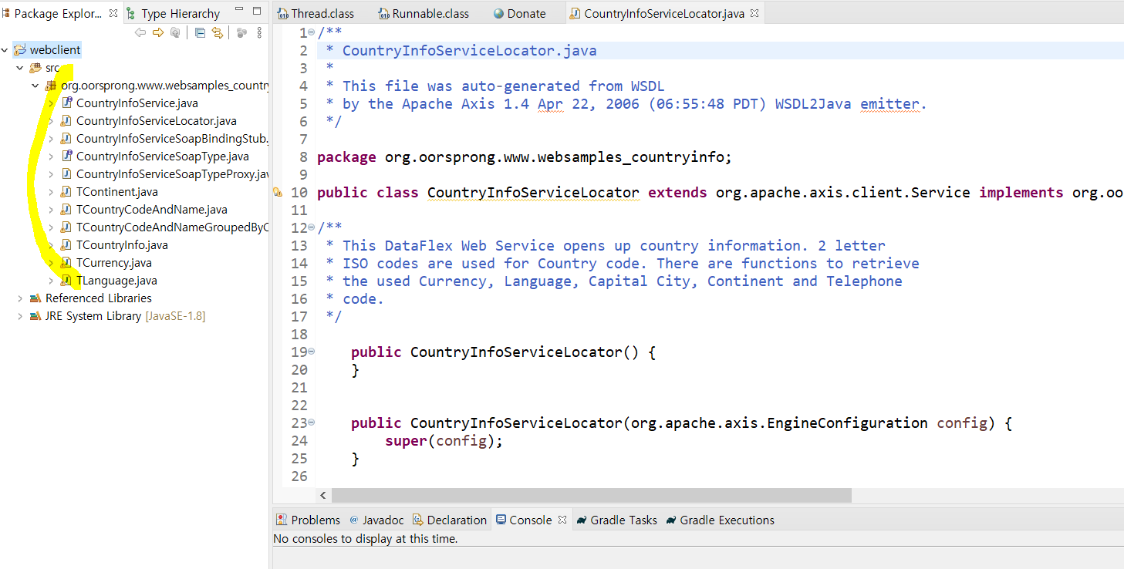Click the Donate tab globe icon
1124x569 pixels.
(x=498, y=14)
